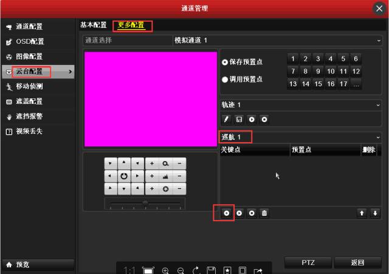Screen dimensions: 389x274
Task: Move the key point down
Action: (x=375, y=213)
